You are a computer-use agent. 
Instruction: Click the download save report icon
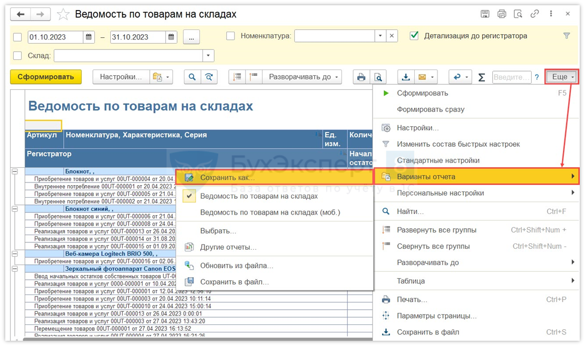(x=406, y=77)
